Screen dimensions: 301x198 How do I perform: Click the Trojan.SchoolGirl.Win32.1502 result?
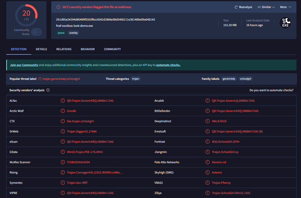click(x=231, y=193)
